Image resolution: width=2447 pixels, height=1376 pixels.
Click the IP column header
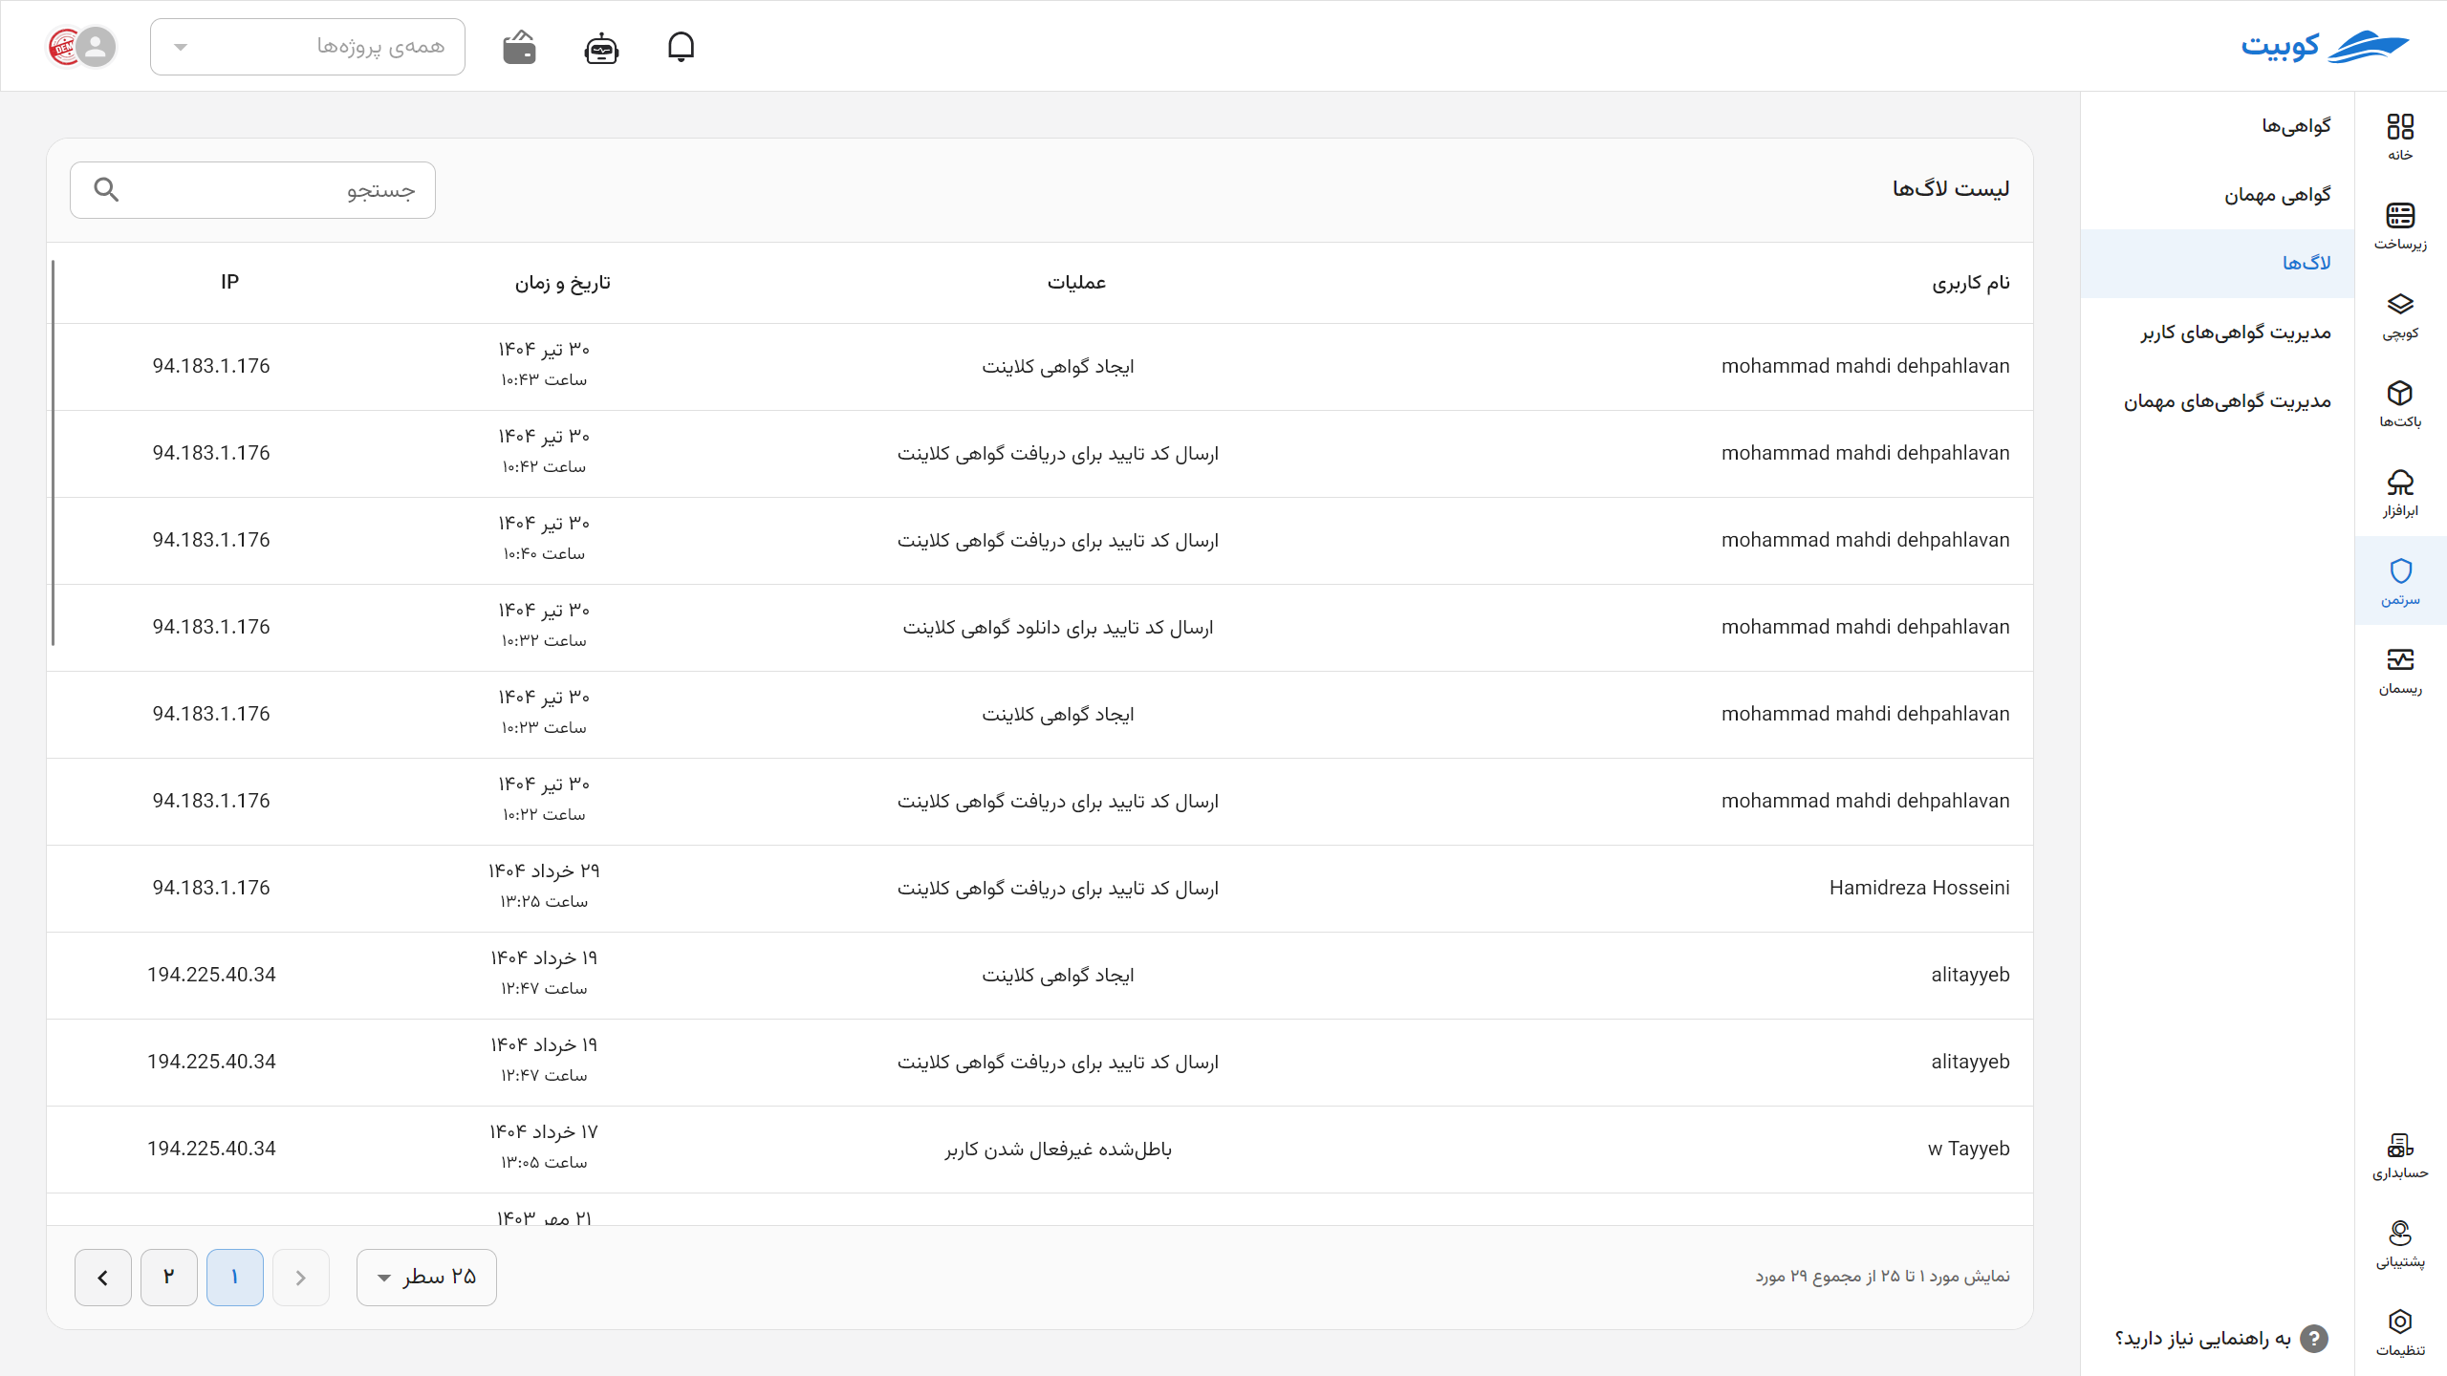point(229,282)
